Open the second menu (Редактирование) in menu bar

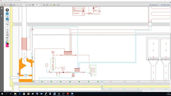[x=8, y=2]
